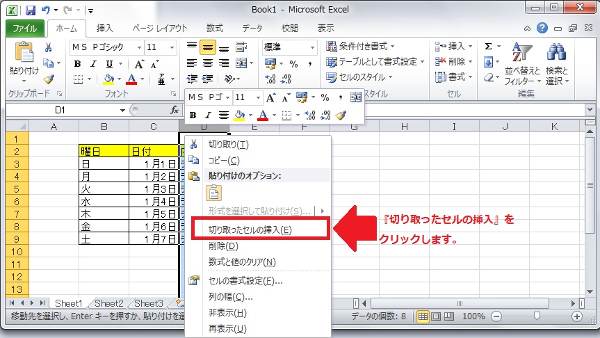Switch to the 挿入 ribbon tab
This screenshot has width=600, height=338.
(104, 29)
